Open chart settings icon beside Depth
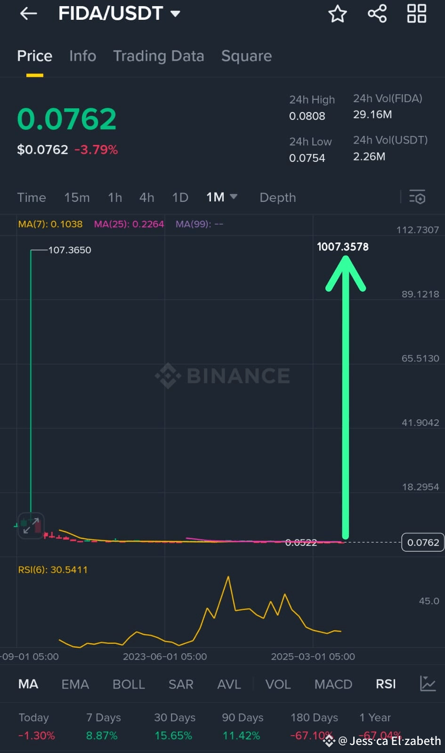The image size is (445, 753). point(417,197)
